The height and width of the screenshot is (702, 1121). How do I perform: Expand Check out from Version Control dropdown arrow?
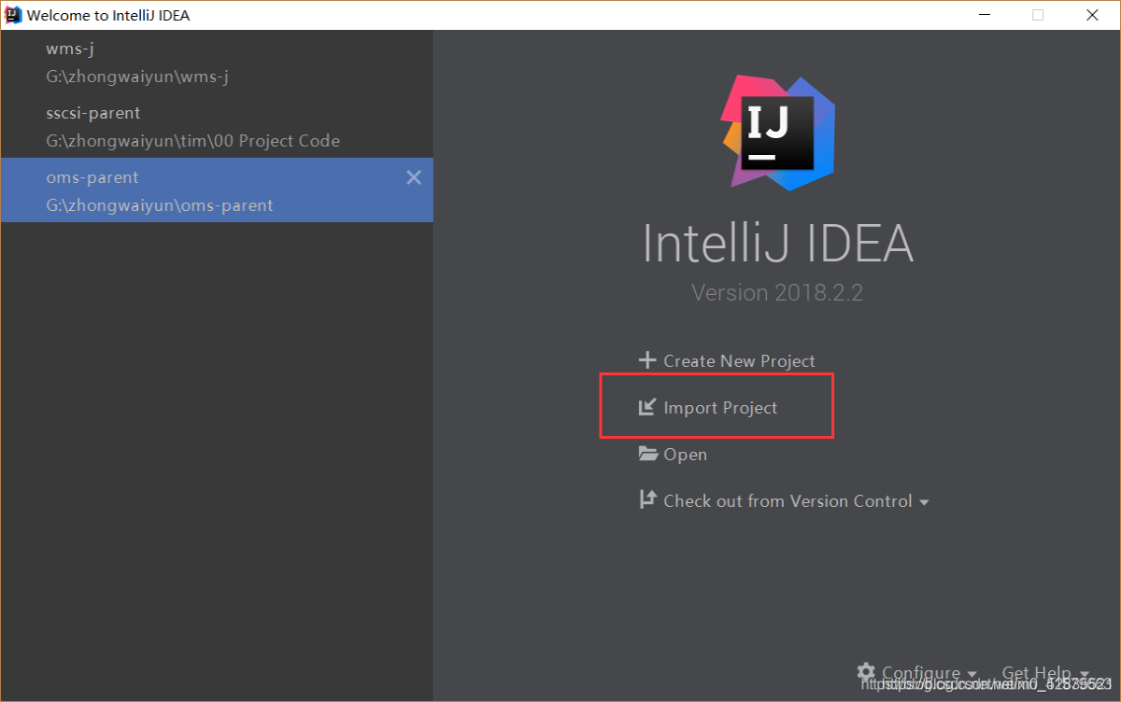[x=924, y=502]
